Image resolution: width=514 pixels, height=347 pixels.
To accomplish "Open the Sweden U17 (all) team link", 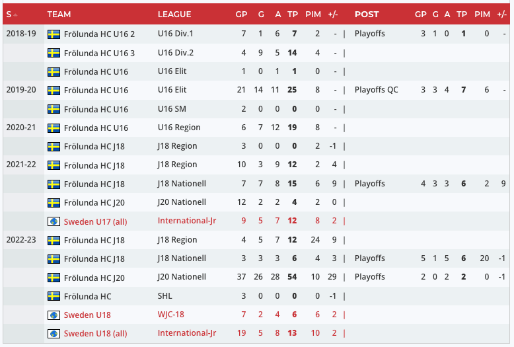I will pyautogui.click(x=95, y=221).
